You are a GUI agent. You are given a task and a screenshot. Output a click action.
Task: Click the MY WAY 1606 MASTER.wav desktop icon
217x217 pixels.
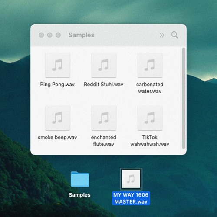click(x=131, y=179)
